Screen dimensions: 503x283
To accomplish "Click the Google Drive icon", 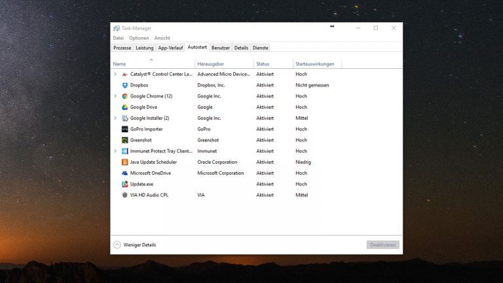I will tap(124, 107).
